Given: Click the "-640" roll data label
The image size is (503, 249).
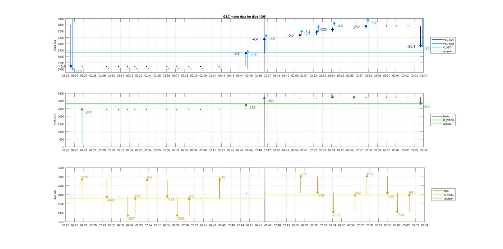Looking at the screenshot, I should point(110,200).
